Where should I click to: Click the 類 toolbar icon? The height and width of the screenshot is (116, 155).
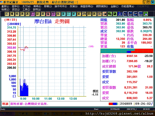[43, 14]
